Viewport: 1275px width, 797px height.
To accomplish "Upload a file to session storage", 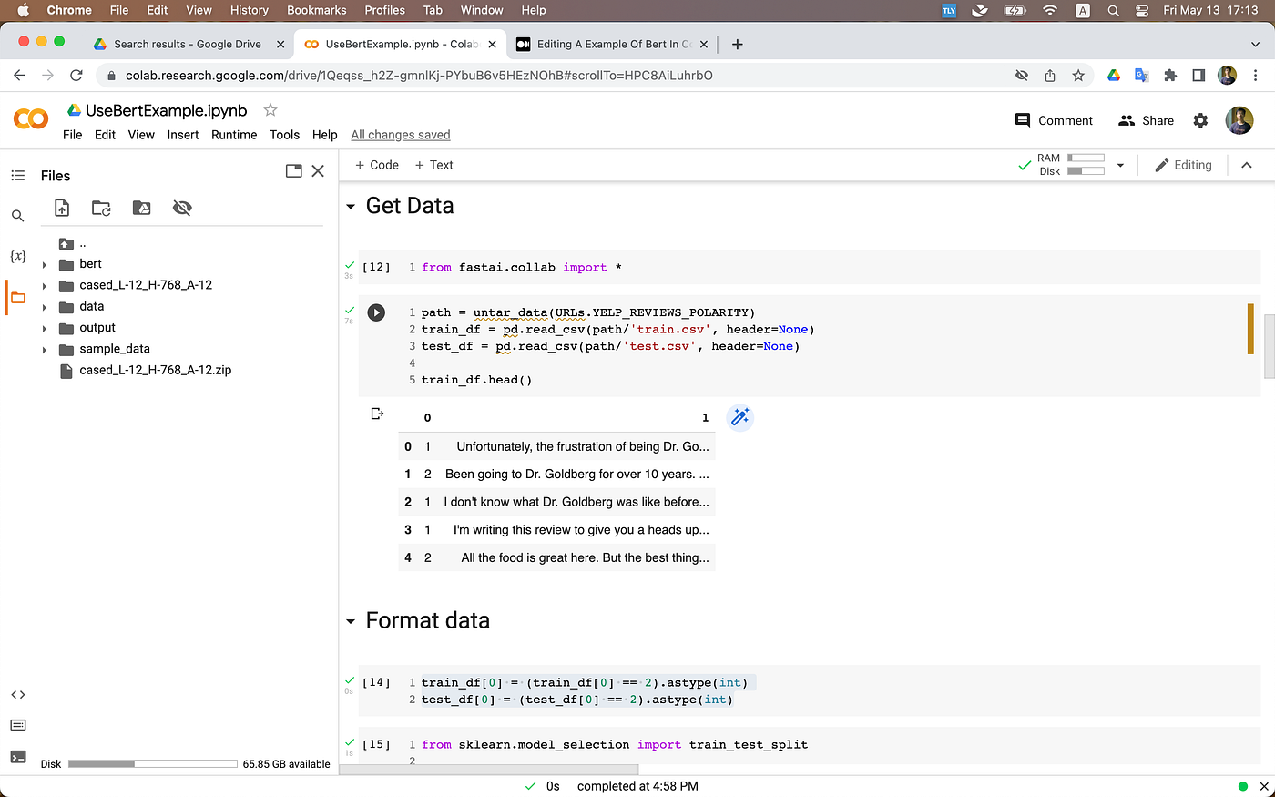I will [x=61, y=208].
